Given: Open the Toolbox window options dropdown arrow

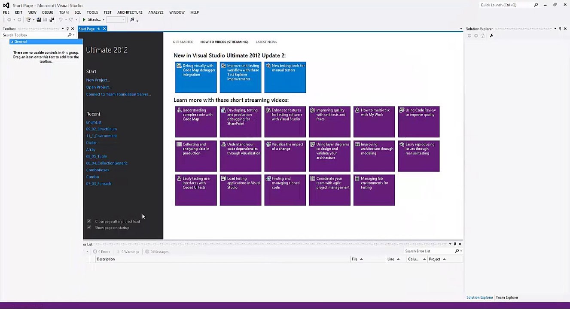Looking at the screenshot, I should (x=62, y=29).
